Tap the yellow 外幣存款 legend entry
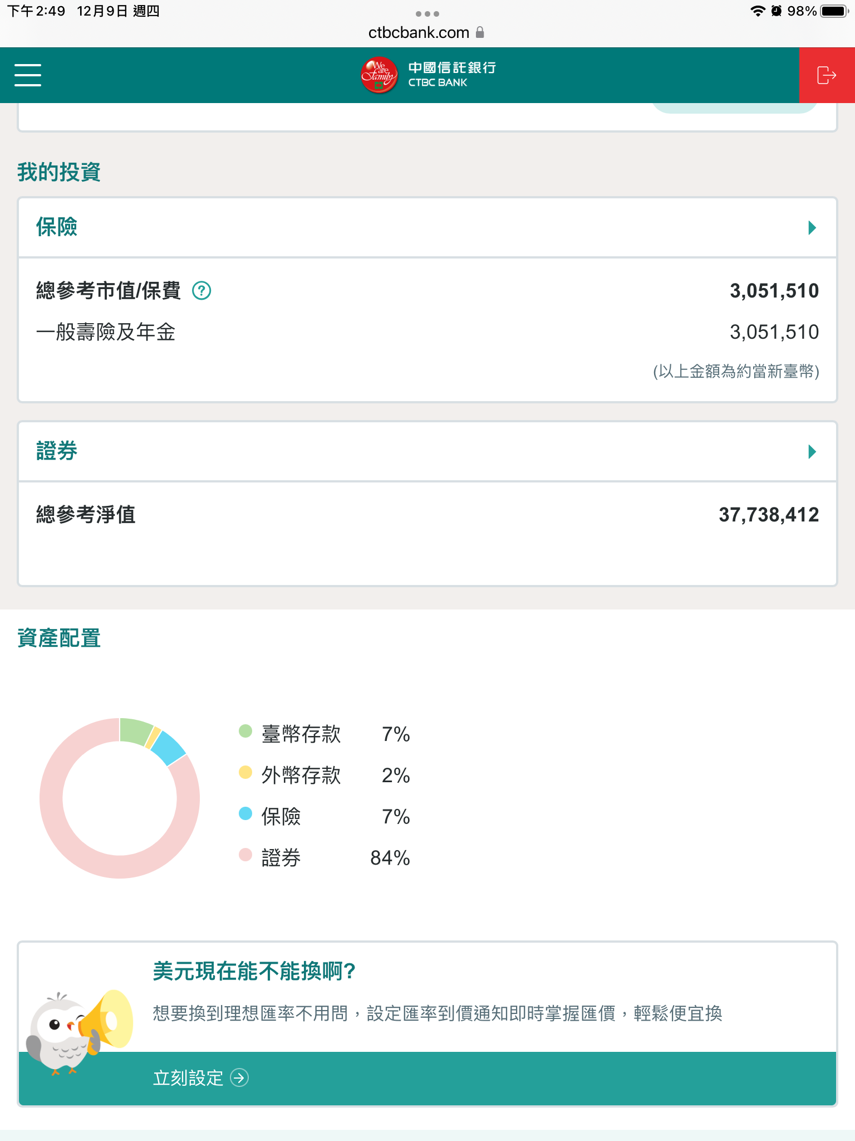This screenshot has height=1141, width=855. (301, 775)
